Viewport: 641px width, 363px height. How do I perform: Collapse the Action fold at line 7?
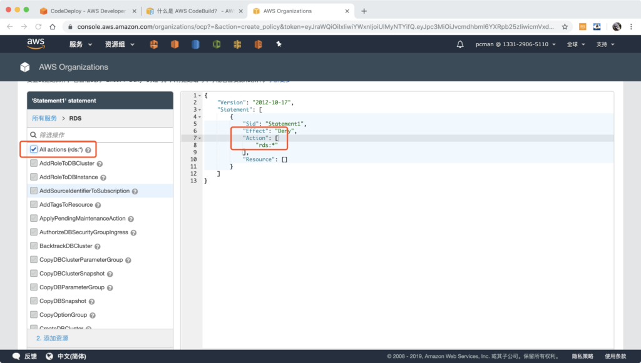200,138
